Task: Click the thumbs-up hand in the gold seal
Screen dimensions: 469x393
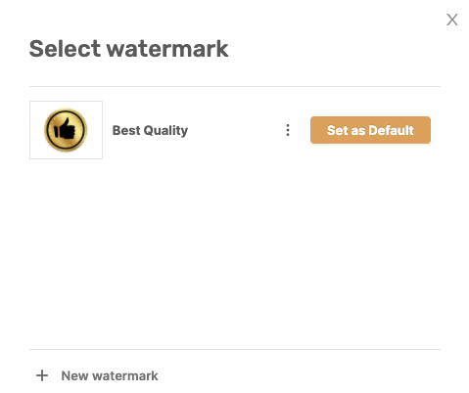Action: pos(65,129)
